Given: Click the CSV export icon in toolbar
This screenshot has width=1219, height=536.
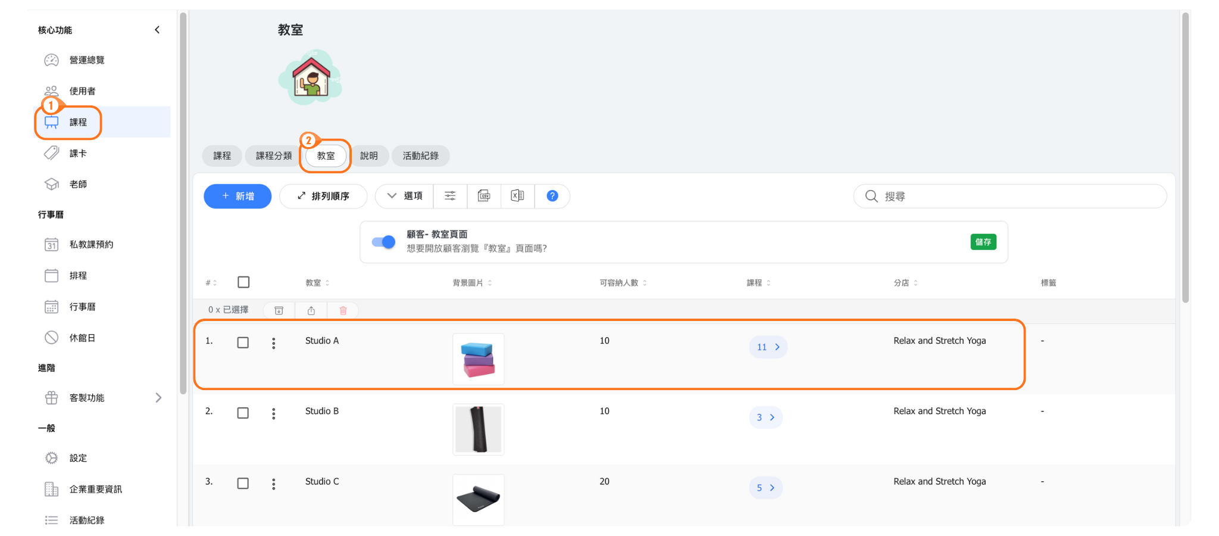Looking at the screenshot, I should click(x=484, y=196).
